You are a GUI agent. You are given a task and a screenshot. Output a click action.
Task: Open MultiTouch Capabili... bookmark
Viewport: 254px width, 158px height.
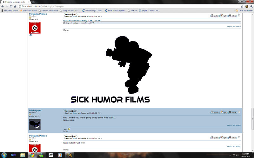click(115, 10)
